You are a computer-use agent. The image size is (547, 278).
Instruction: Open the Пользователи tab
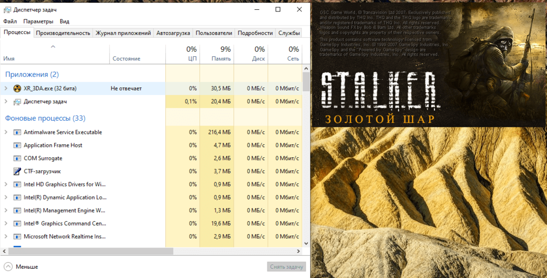click(214, 33)
